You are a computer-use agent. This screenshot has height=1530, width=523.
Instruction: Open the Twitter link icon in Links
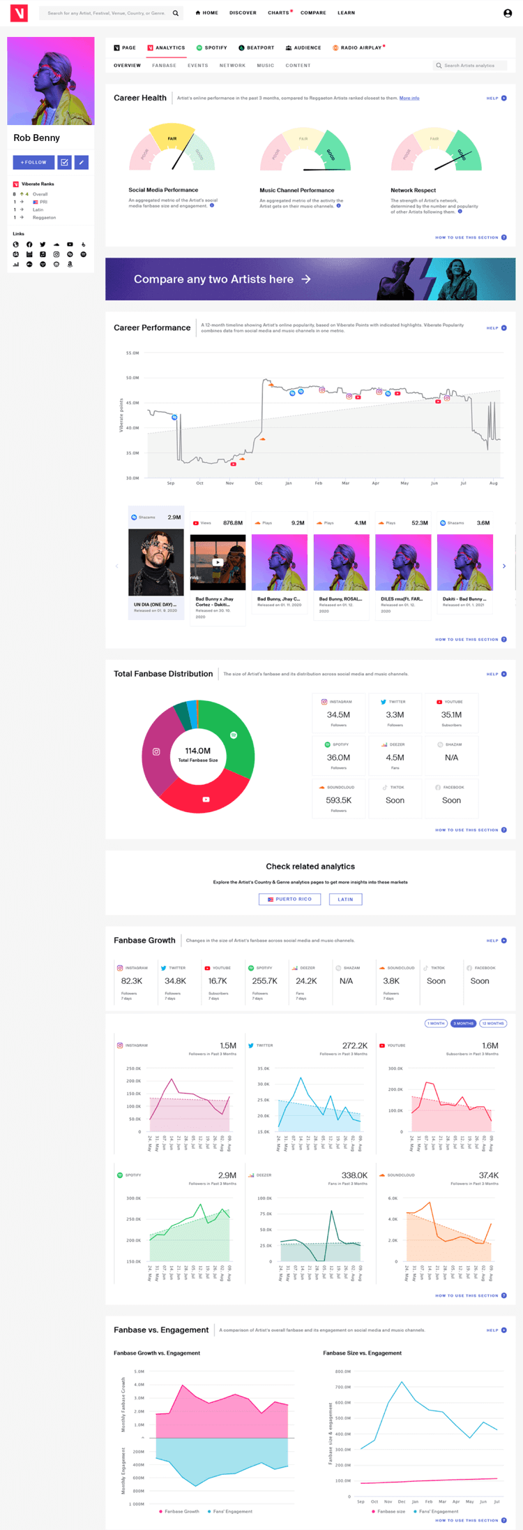(43, 244)
